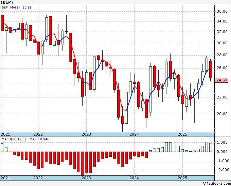Viewport: 231px width, 186px height.
Task: Click the MACD(26,12,9) indicator label
Action: 14,139
